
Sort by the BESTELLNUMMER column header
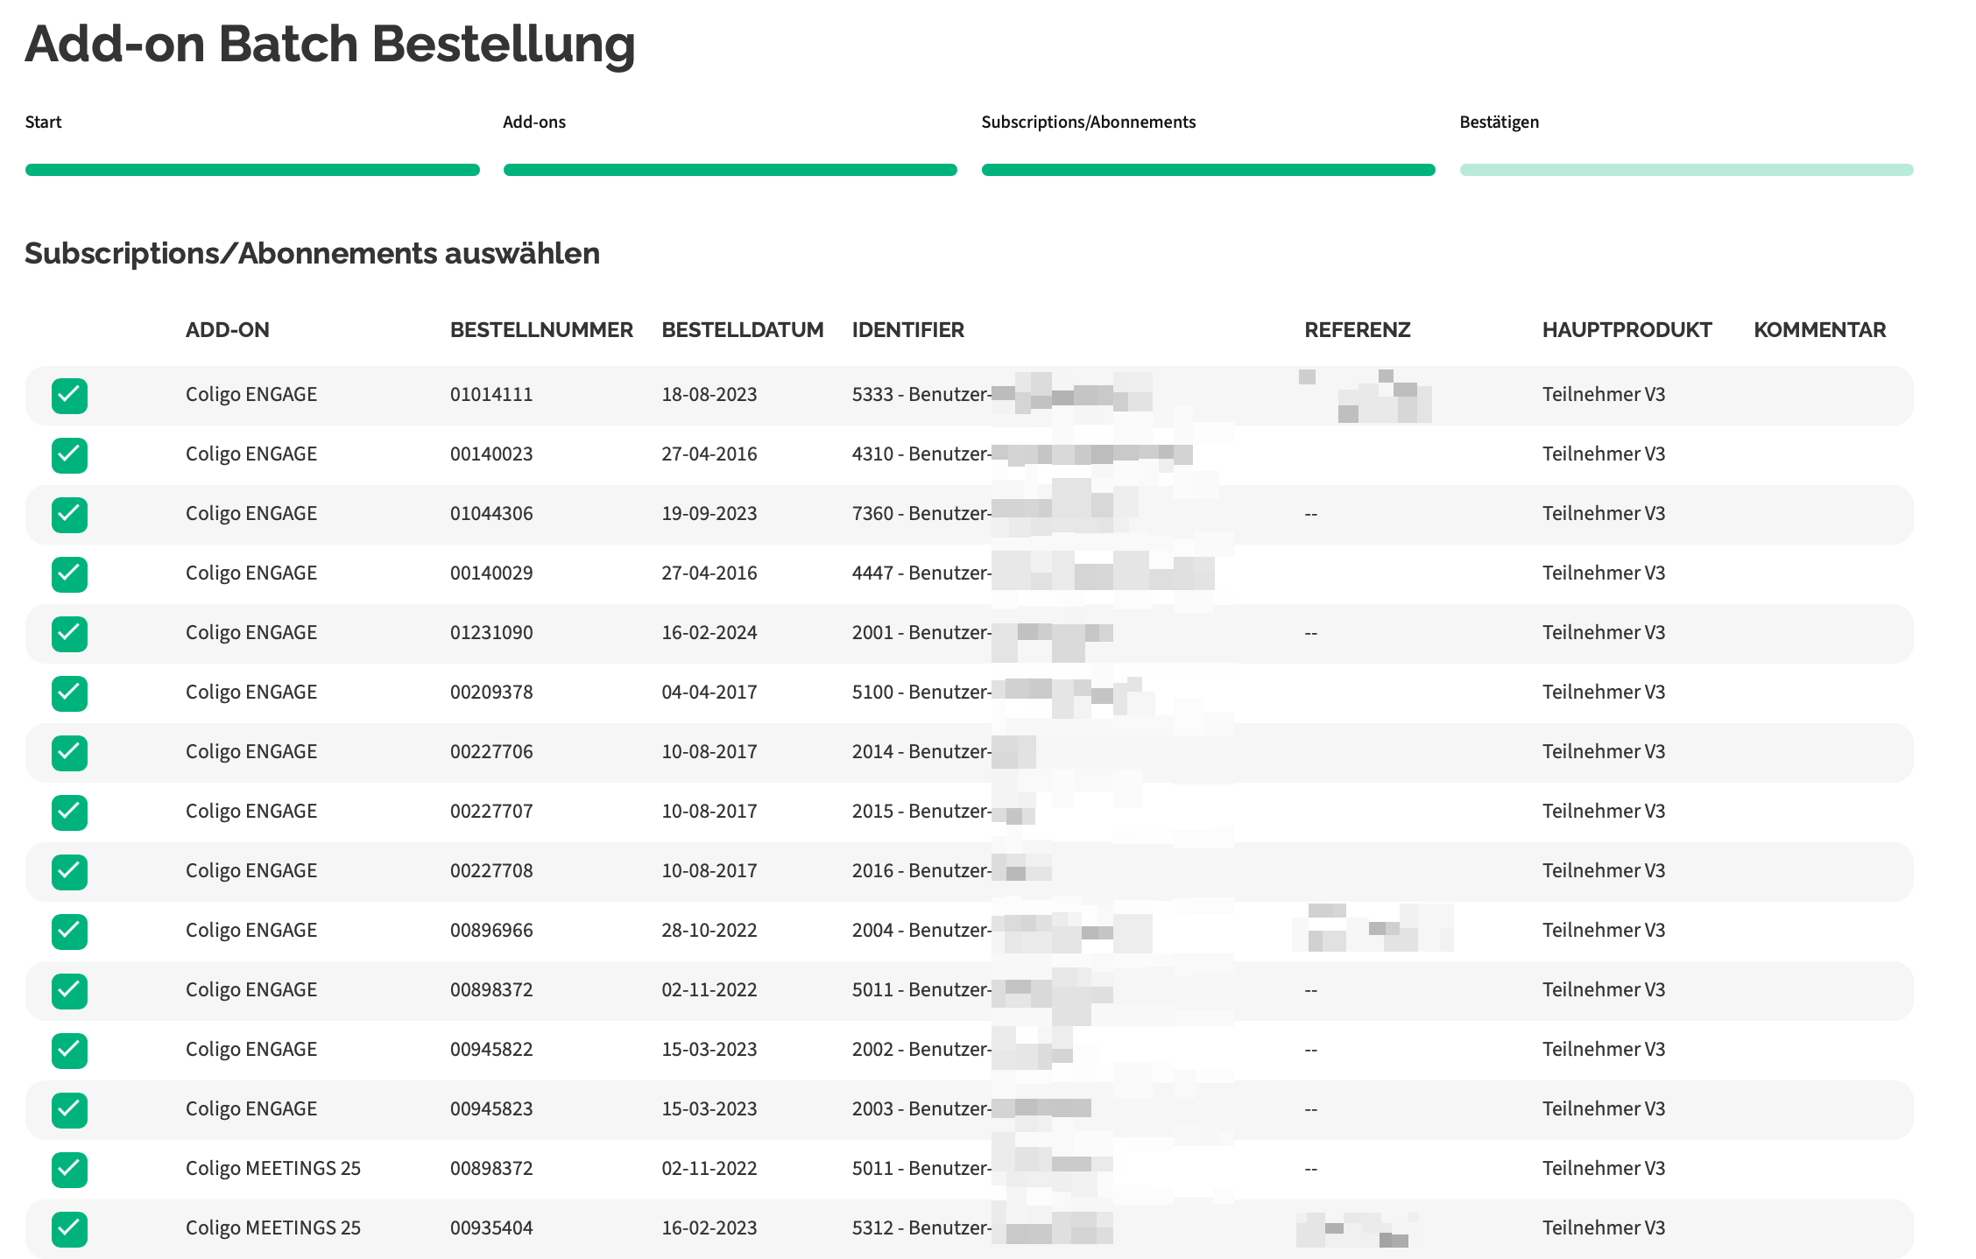[541, 330]
